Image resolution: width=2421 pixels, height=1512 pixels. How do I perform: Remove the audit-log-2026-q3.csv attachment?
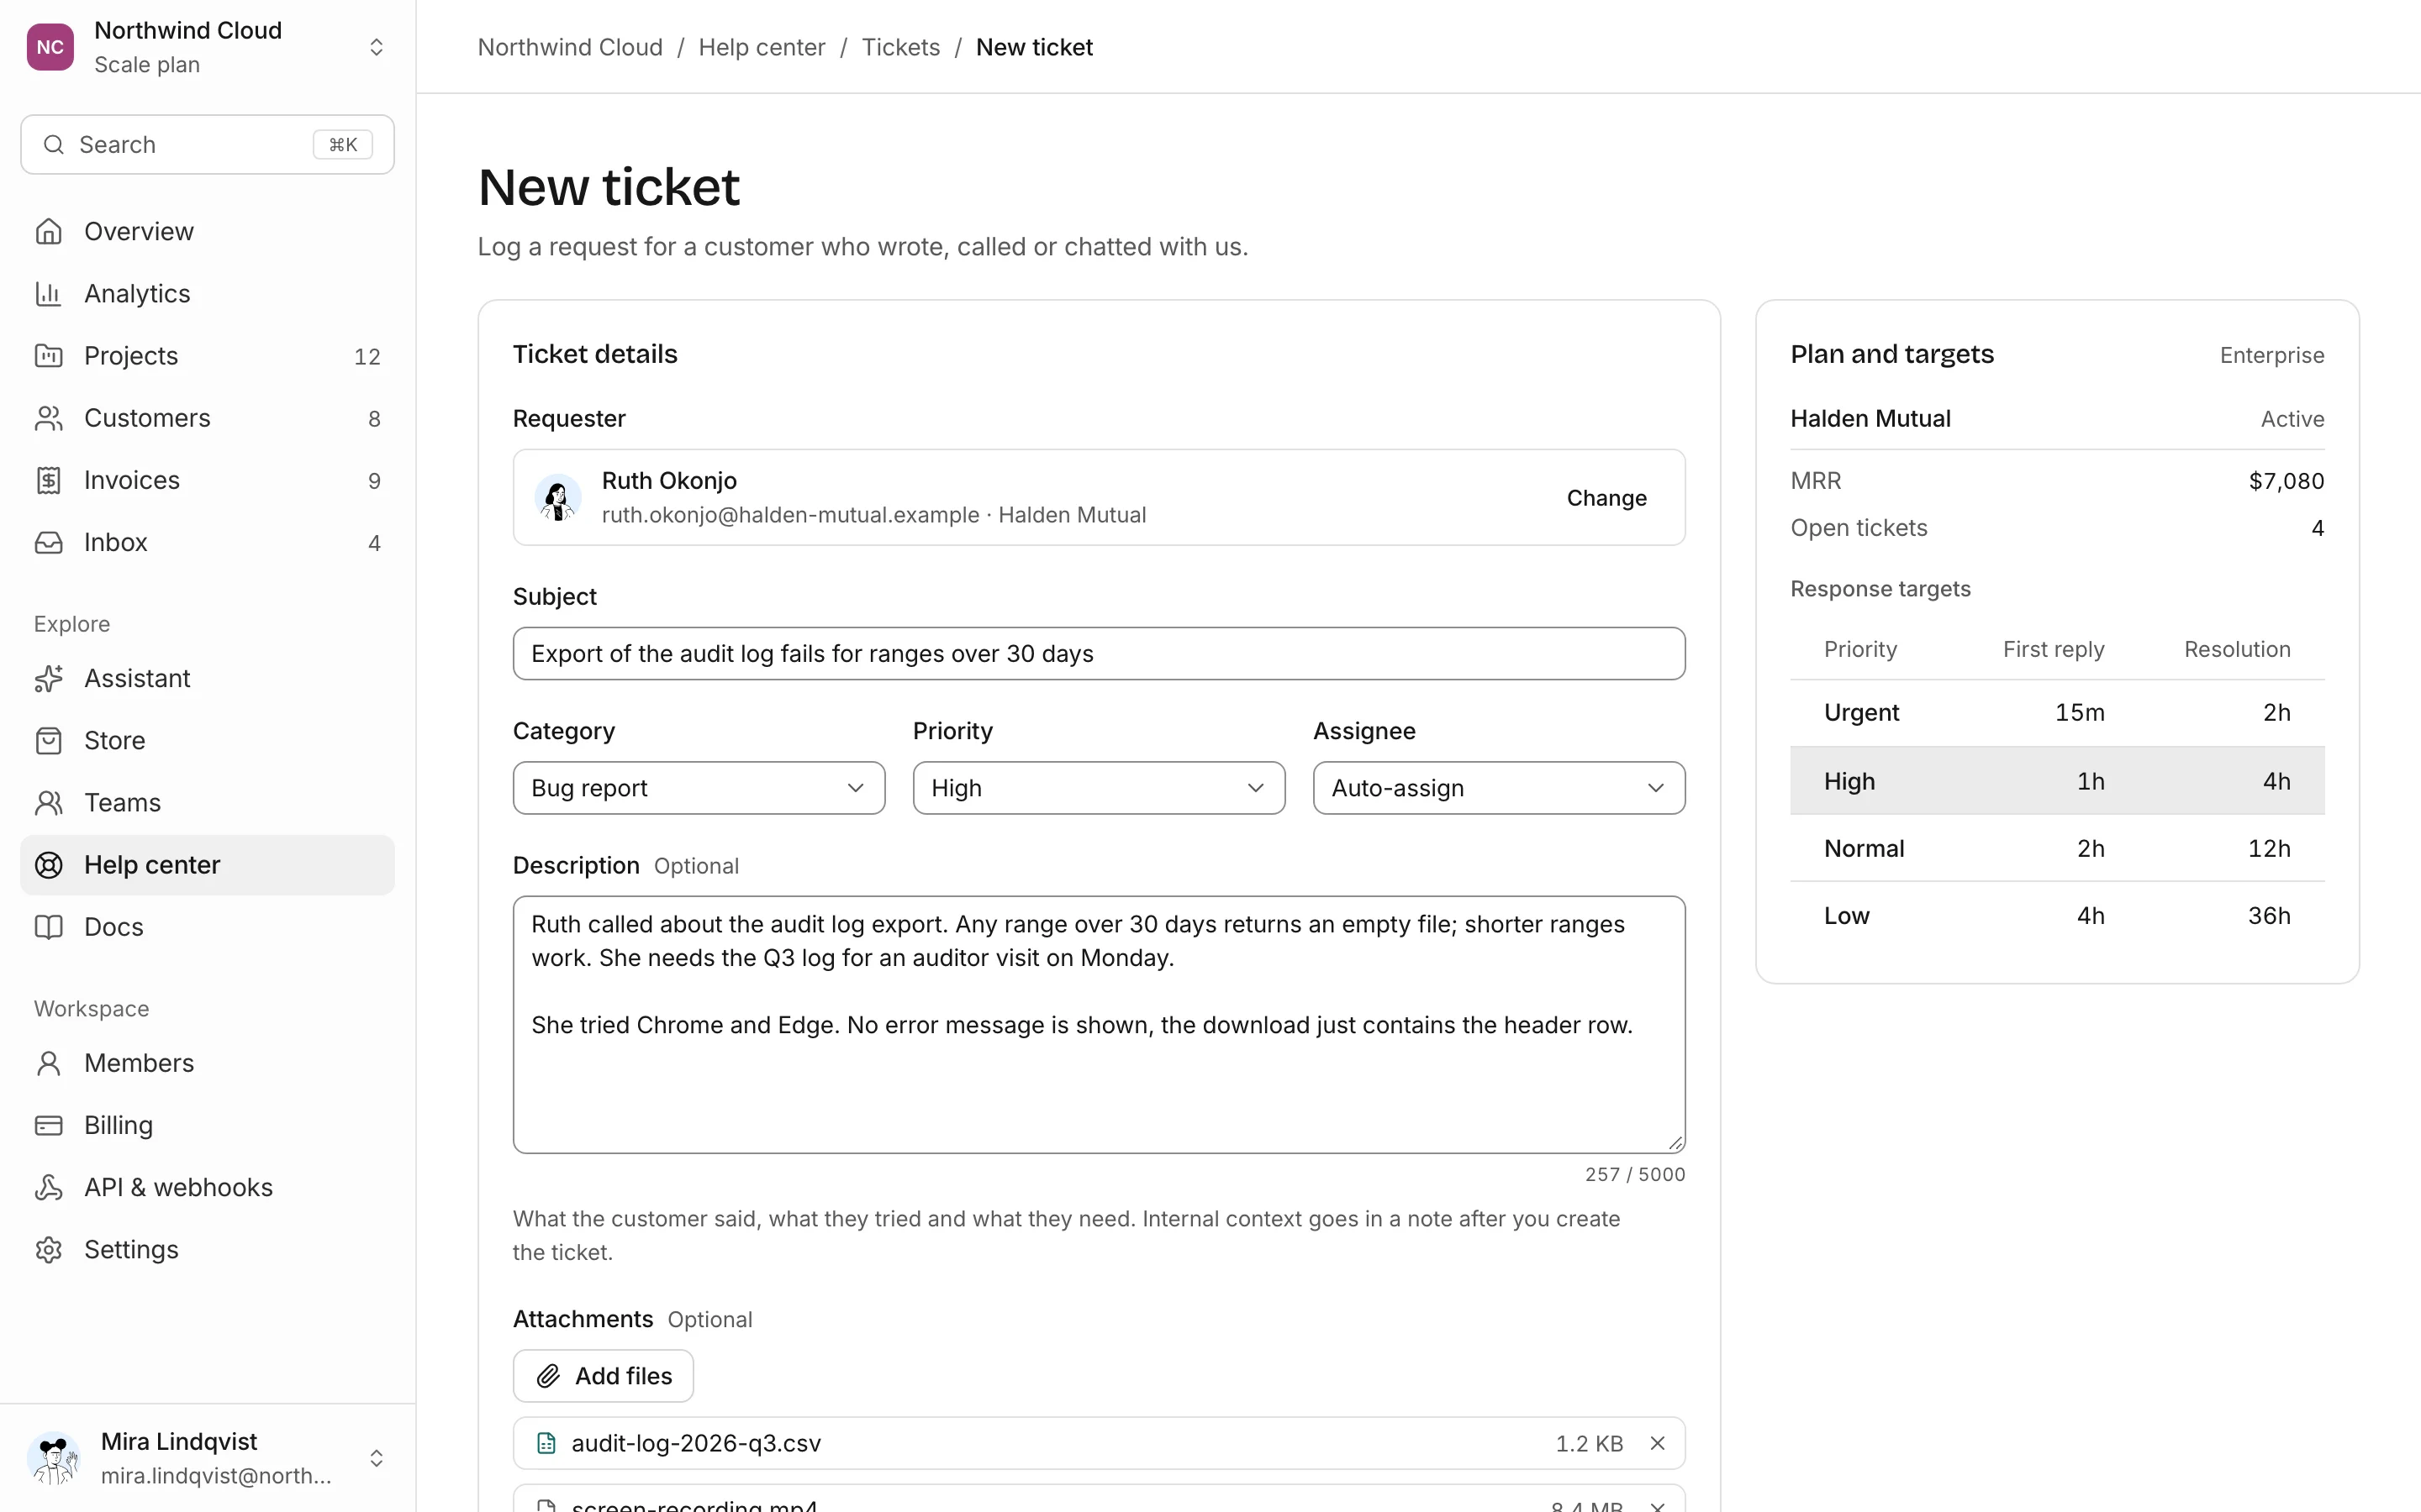[x=1658, y=1443]
